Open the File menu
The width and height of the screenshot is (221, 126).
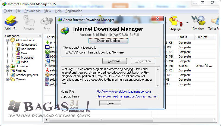click(18, 11)
